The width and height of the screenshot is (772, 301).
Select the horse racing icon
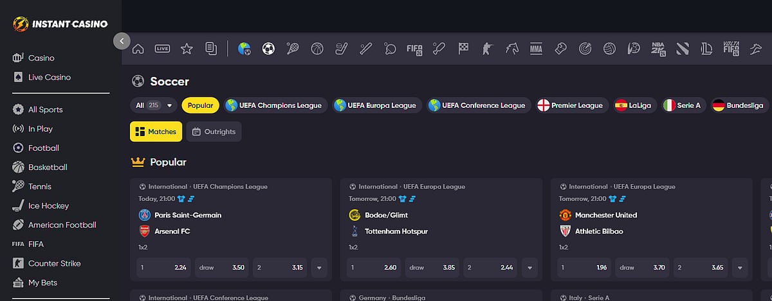pos(512,48)
